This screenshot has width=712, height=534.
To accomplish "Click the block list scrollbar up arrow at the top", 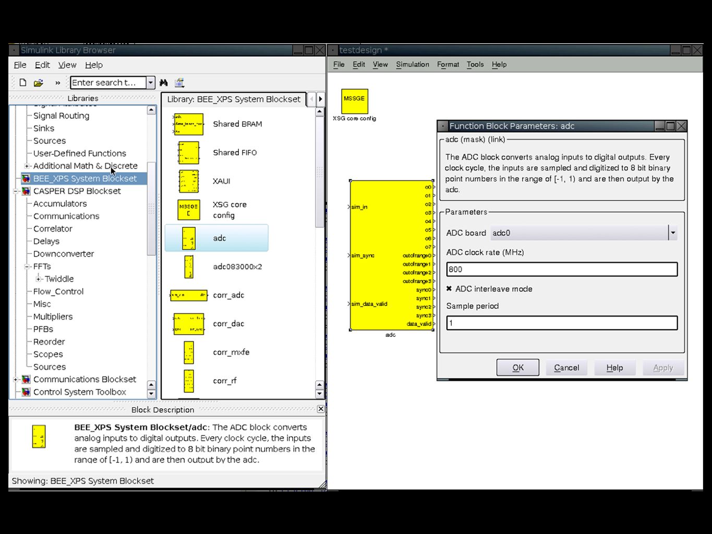I will pos(320,112).
